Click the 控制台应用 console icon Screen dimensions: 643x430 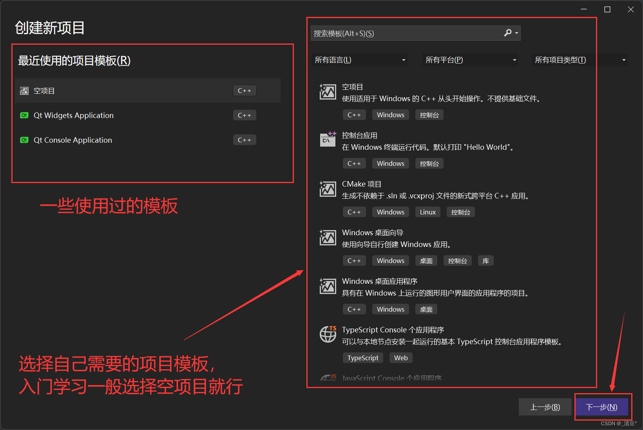(328, 140)
